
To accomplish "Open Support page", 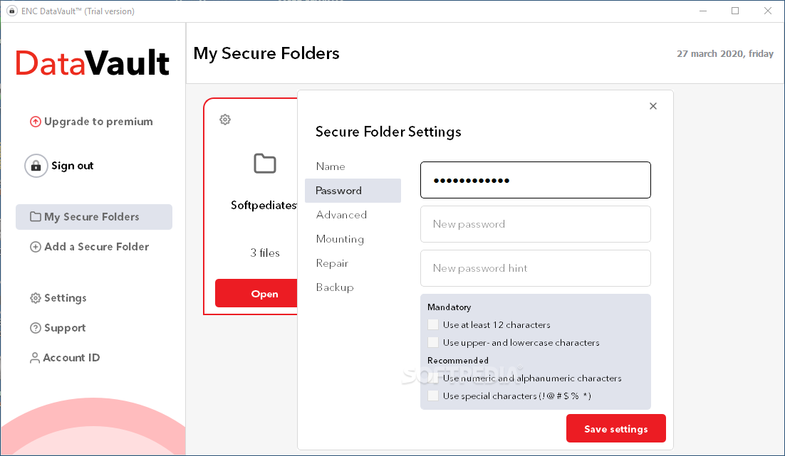I will (x=65, y=328).
